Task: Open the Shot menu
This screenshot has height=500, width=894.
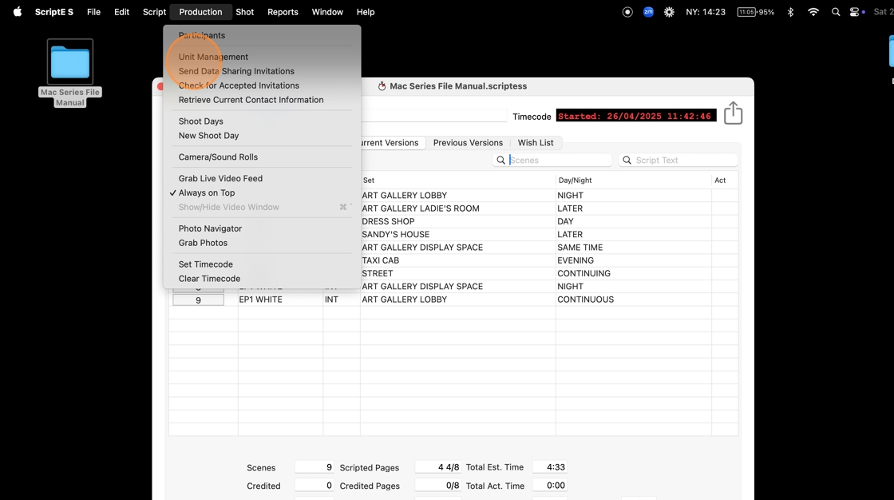Action: click(244, 12)
